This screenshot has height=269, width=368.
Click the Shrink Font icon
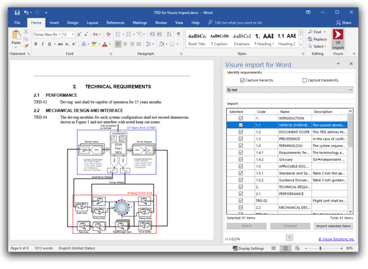[x=86, y=34]
